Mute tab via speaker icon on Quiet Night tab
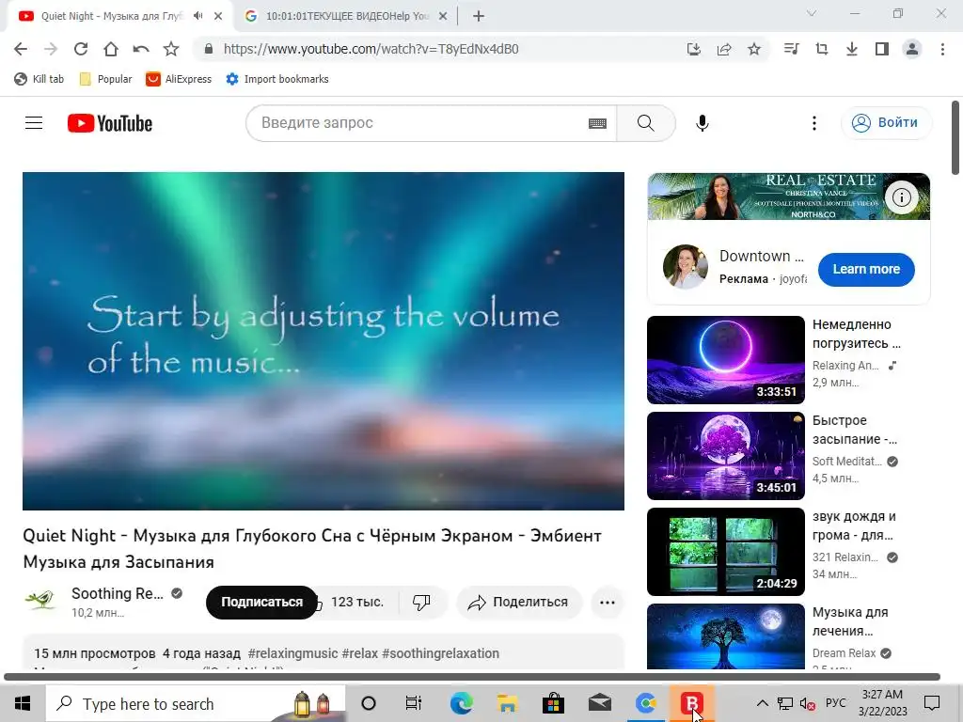 pyautogui.click(x=197, y=16)
